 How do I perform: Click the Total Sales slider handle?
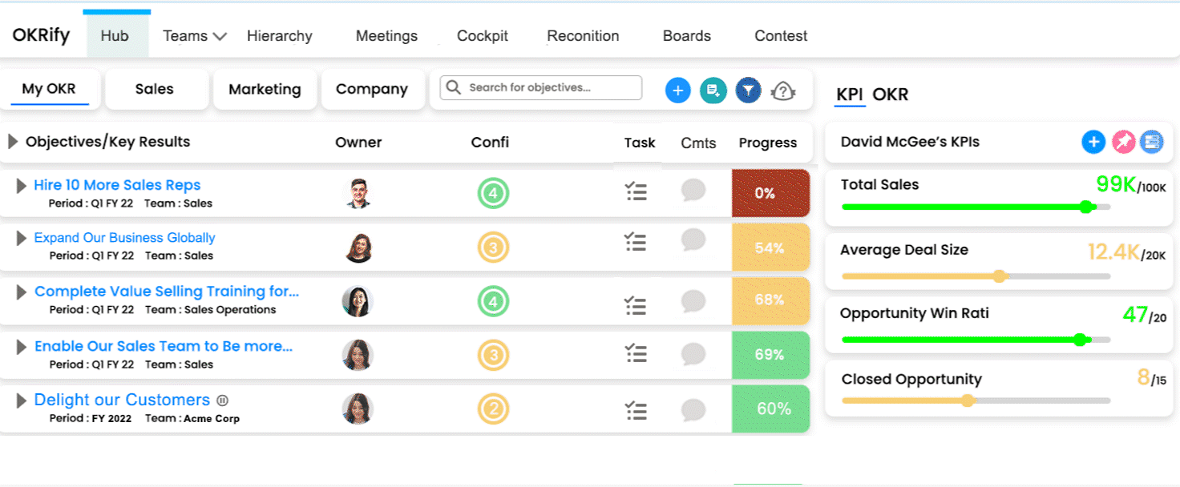[x=1086, y=207]
